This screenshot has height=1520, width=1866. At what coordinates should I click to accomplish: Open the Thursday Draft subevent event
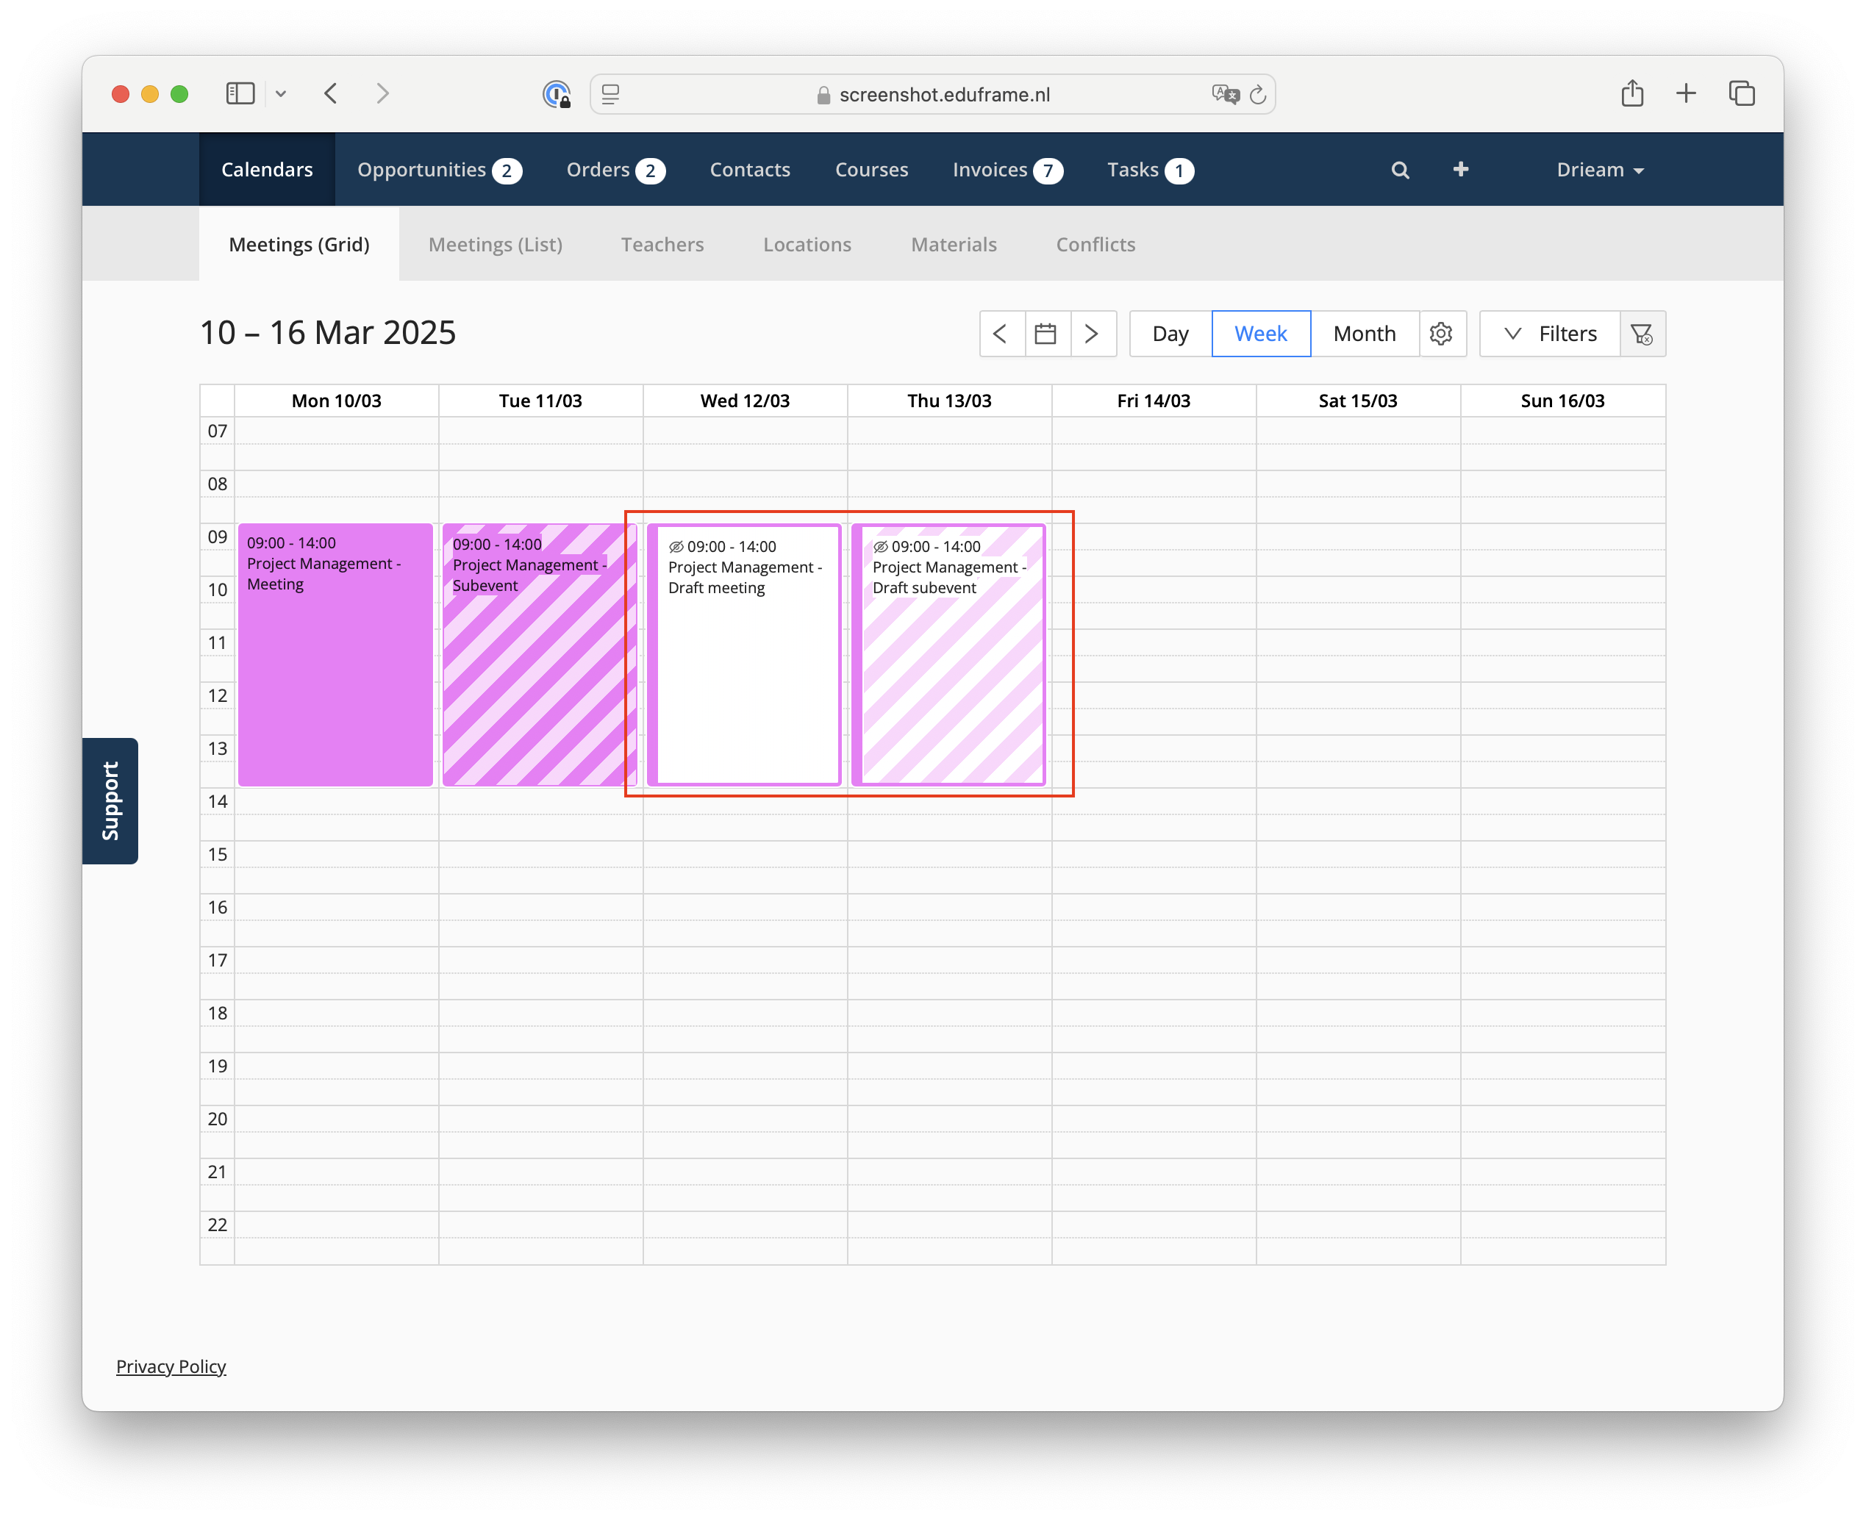pyautogui.click(x=949, y=654)
